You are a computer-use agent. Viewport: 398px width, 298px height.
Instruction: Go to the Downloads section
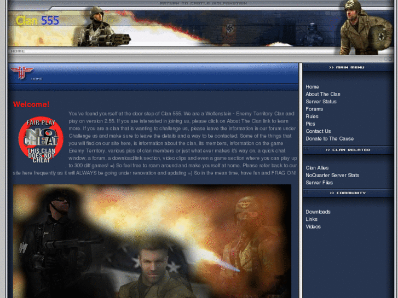[318, 212]
